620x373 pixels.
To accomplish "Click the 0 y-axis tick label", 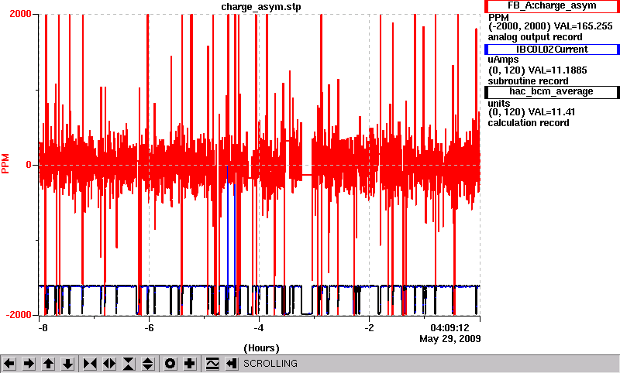I will tap(29, 165).
